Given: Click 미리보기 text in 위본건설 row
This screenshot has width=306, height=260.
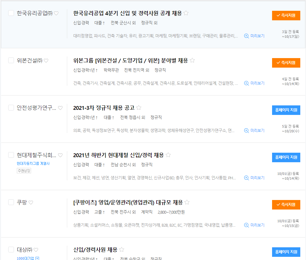Looking at the screenshot, I should coord(257,83).
